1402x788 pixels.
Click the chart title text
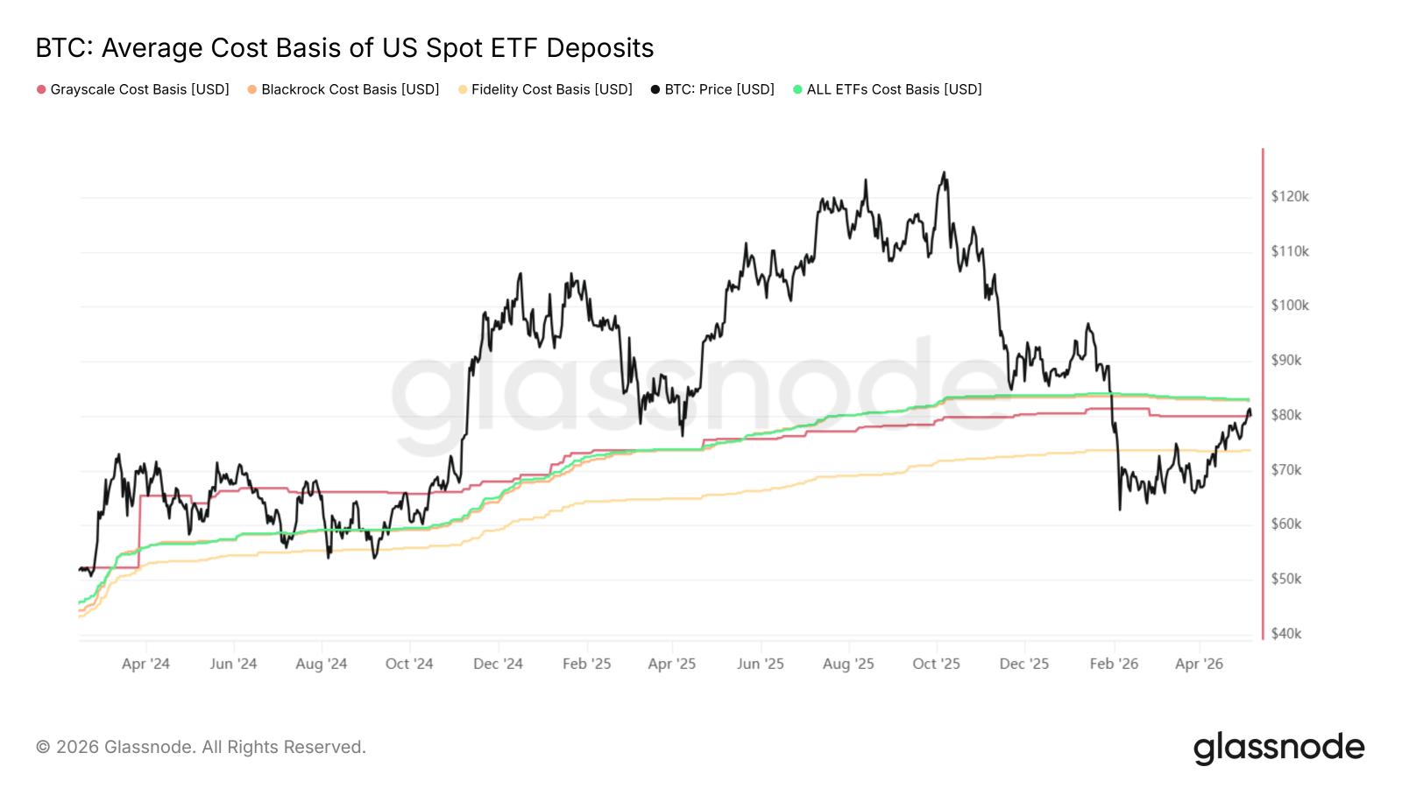point(345,48)
